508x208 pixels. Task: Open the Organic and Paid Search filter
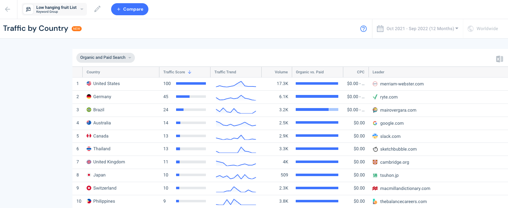[x=105, y=58]
